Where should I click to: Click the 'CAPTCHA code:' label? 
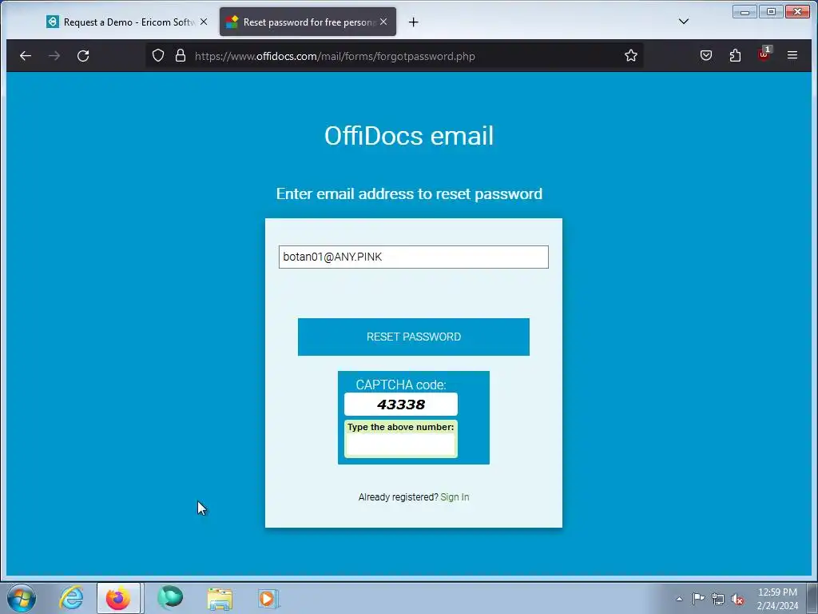coord(401,385)
